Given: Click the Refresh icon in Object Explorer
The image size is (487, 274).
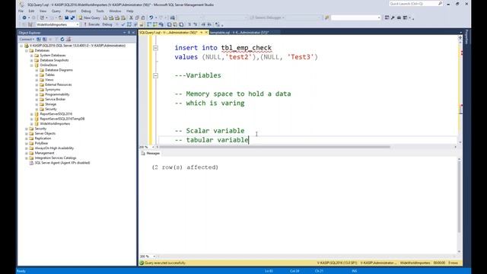Looking at the screenshot, I should click(62, 39).
